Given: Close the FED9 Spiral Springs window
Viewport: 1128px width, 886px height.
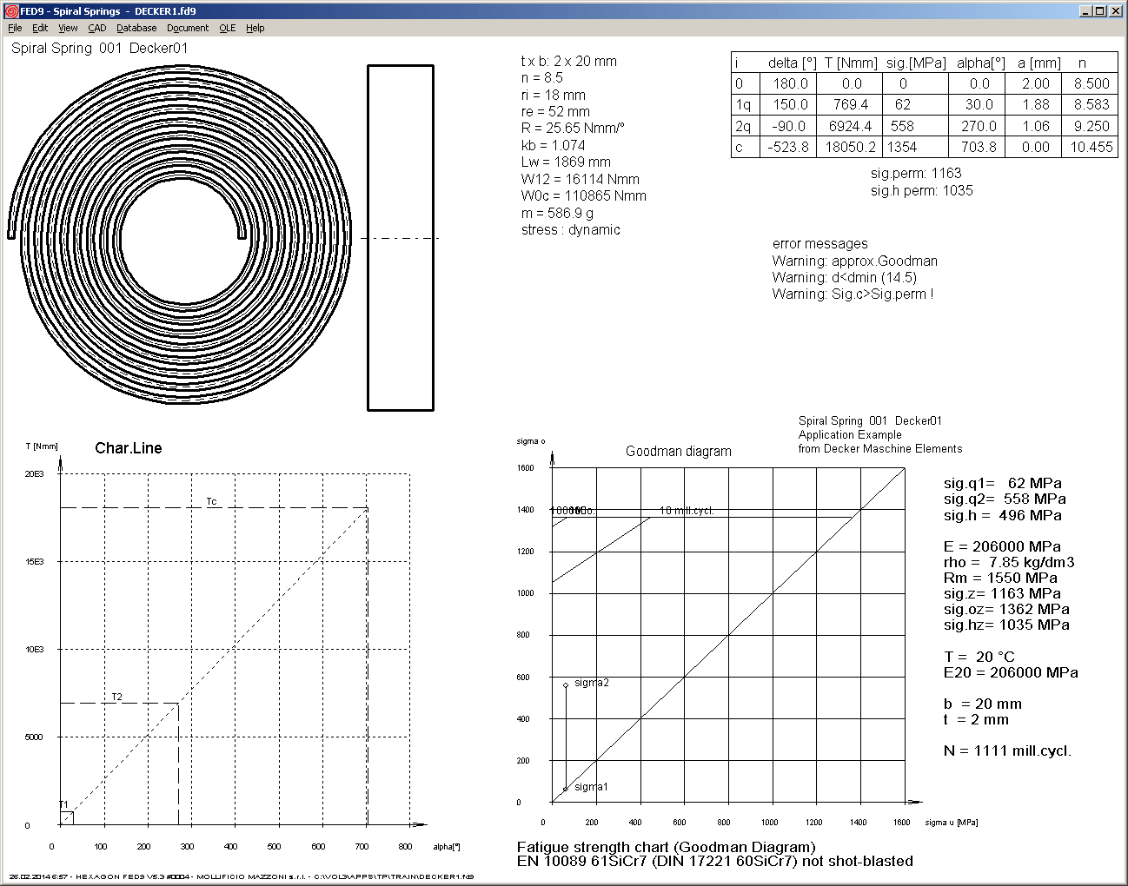Looking at the screenshot, I should coord(1115,11).
